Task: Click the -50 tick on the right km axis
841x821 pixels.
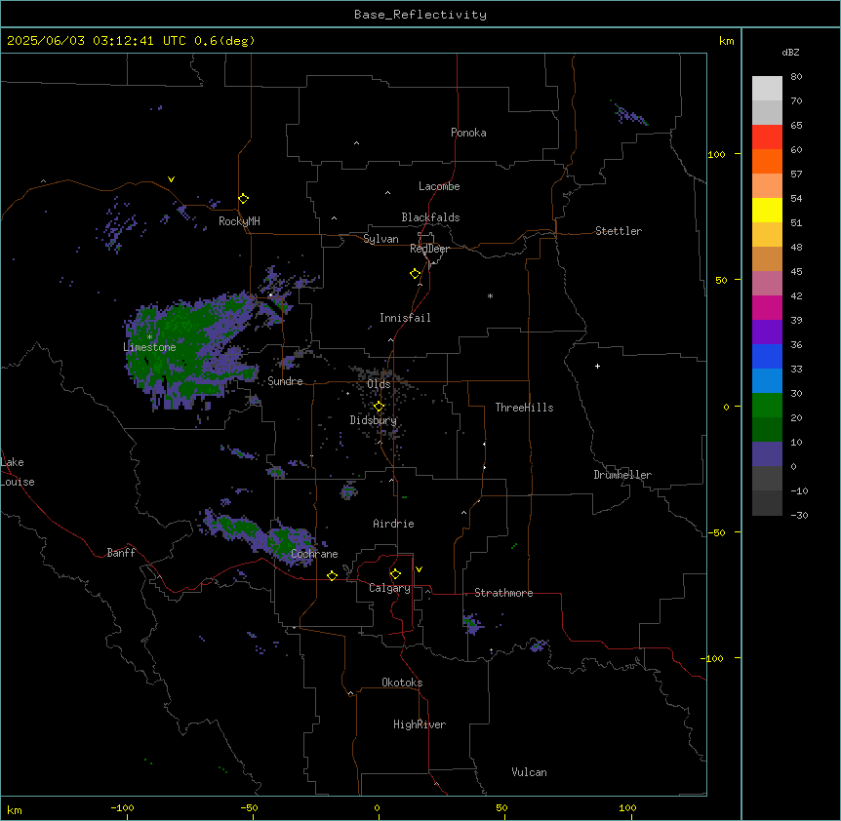Action: [715, 532]
